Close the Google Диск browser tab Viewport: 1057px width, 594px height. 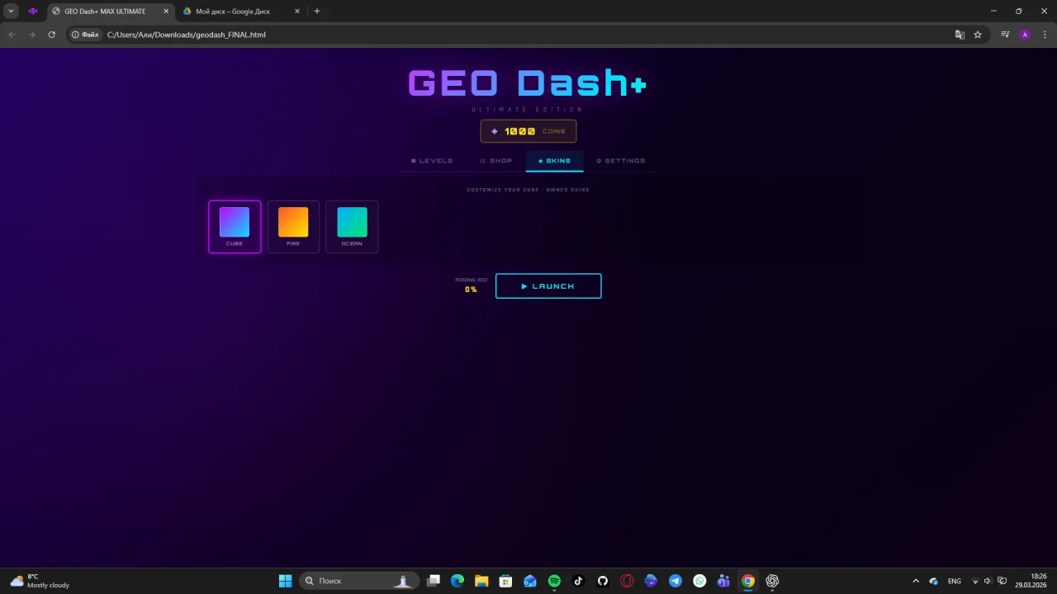point(296,12)
